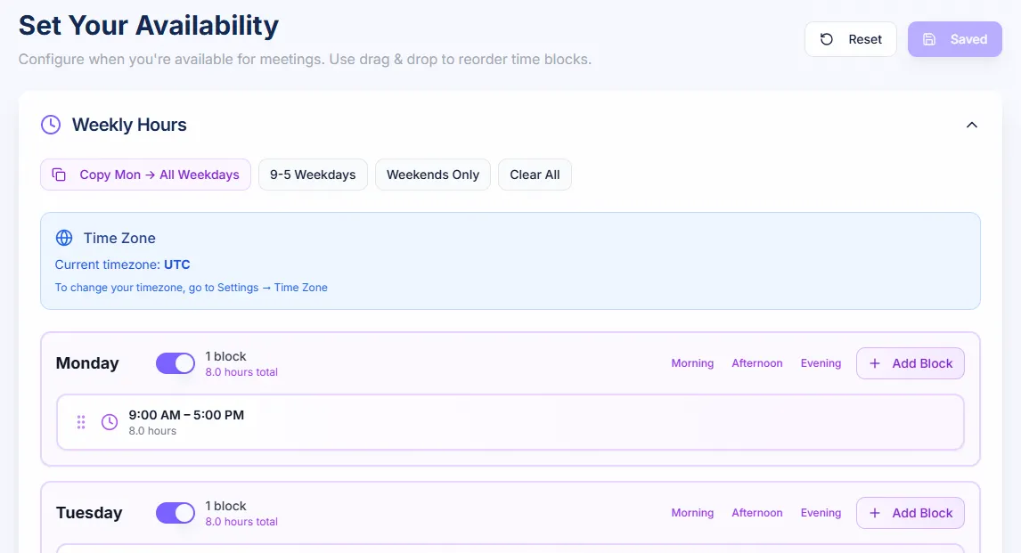
Task: Click the plus icon in Monday's Add Block
Action: point(875,363)
